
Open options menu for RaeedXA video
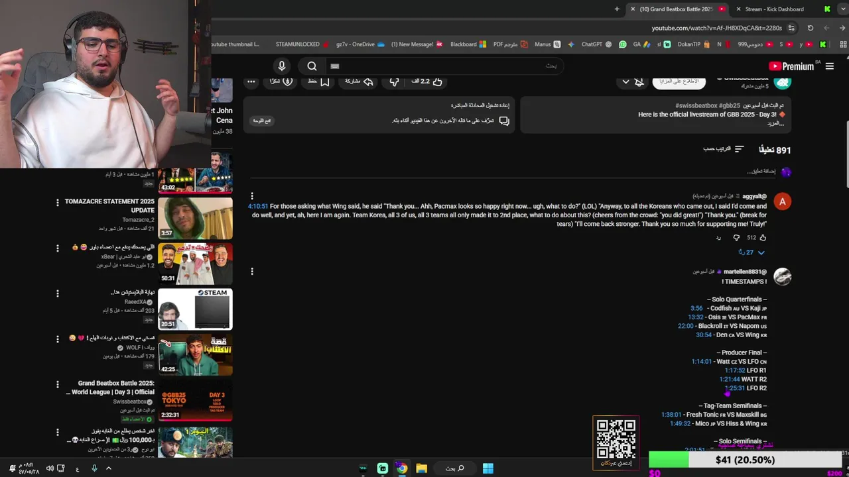point(58,293)
